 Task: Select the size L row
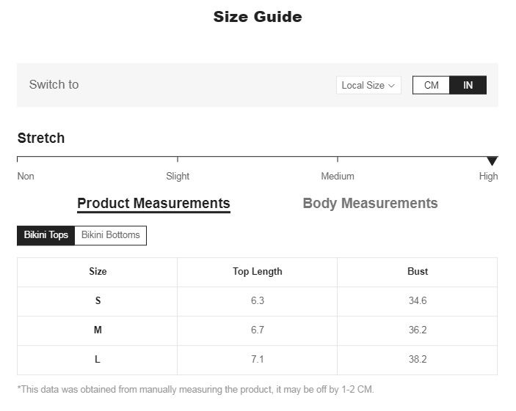(x=98, y=359)
